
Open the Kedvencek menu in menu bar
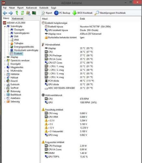(31, 8)
